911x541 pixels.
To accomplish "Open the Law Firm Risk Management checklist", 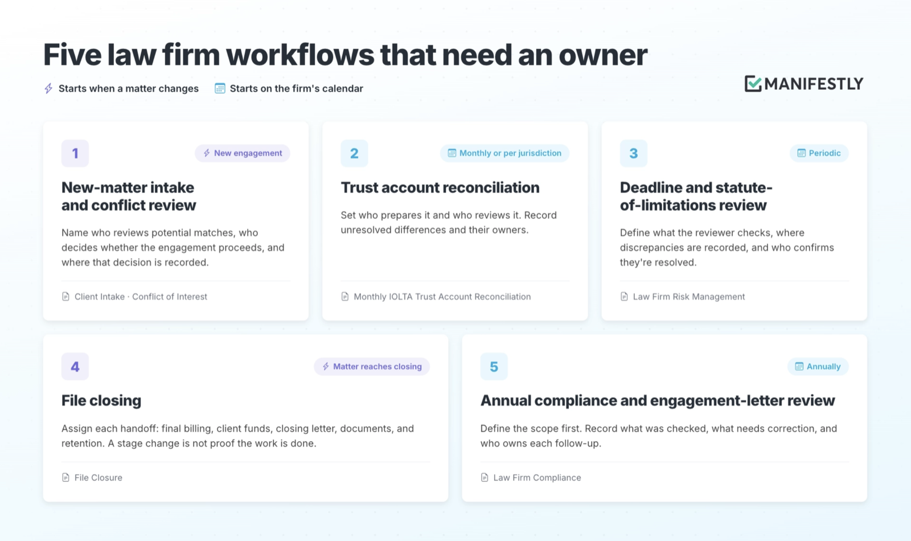I will (x=689, y=297).
